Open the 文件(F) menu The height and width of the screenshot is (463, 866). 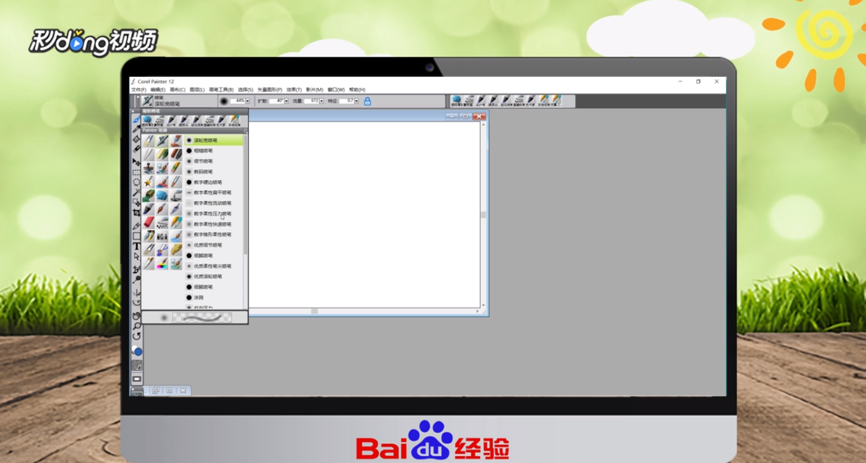(139, 90)
